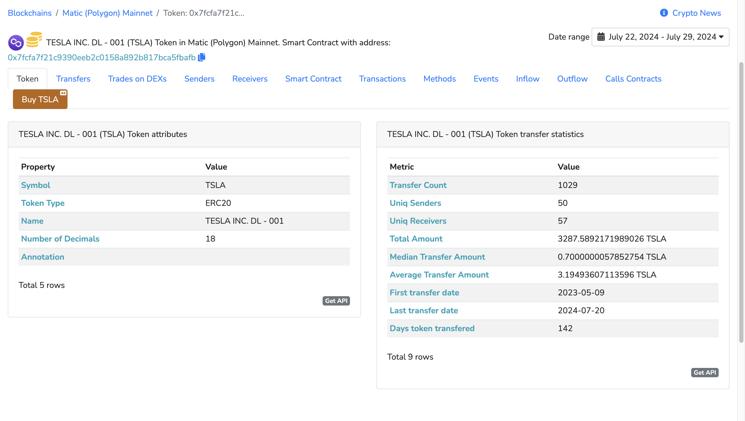Open the Inflow tab

(527, 79)
